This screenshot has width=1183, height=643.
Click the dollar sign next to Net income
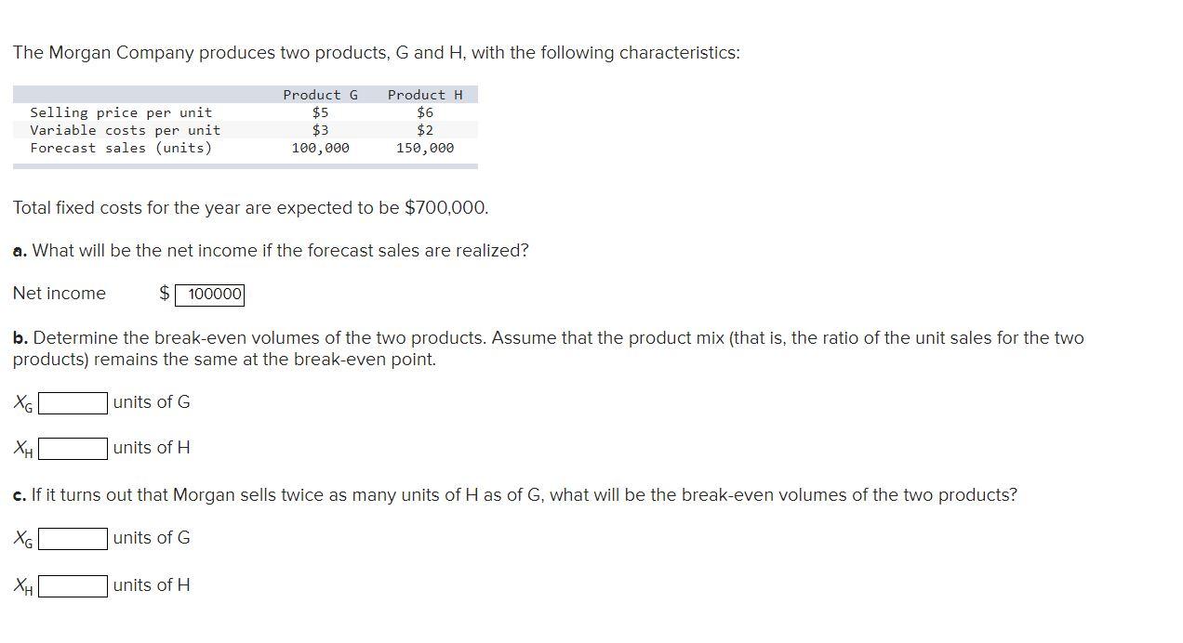click(x=165, y=294)
